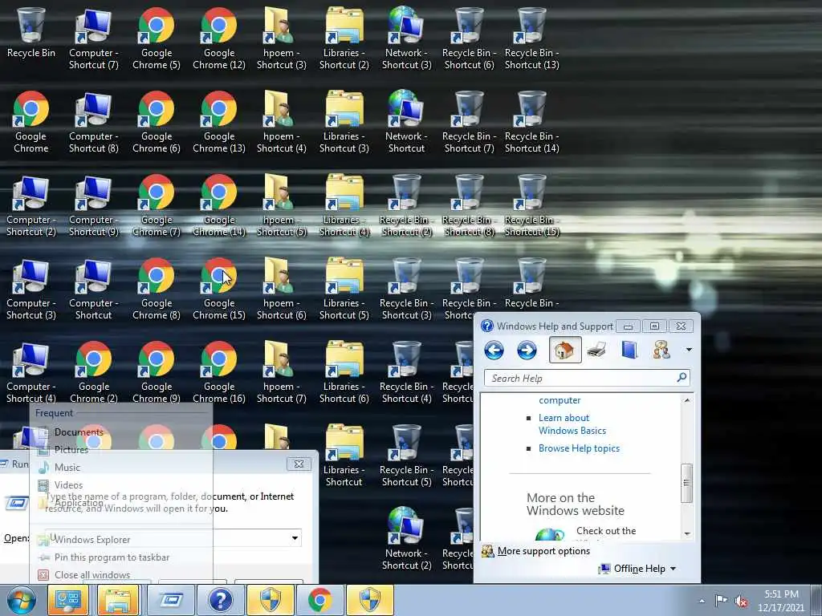Image resolution: width=822 pixels, height=616 pixels.
Task: Select Libraries - Shortcut (2) icon
Action: pos(344,38)
